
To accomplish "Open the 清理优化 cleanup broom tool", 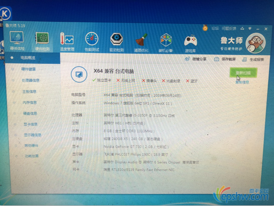I will (141, 43).
